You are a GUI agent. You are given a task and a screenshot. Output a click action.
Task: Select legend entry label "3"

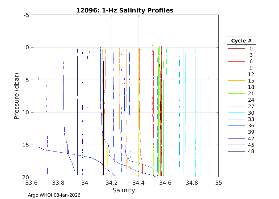tap(251, 55)
